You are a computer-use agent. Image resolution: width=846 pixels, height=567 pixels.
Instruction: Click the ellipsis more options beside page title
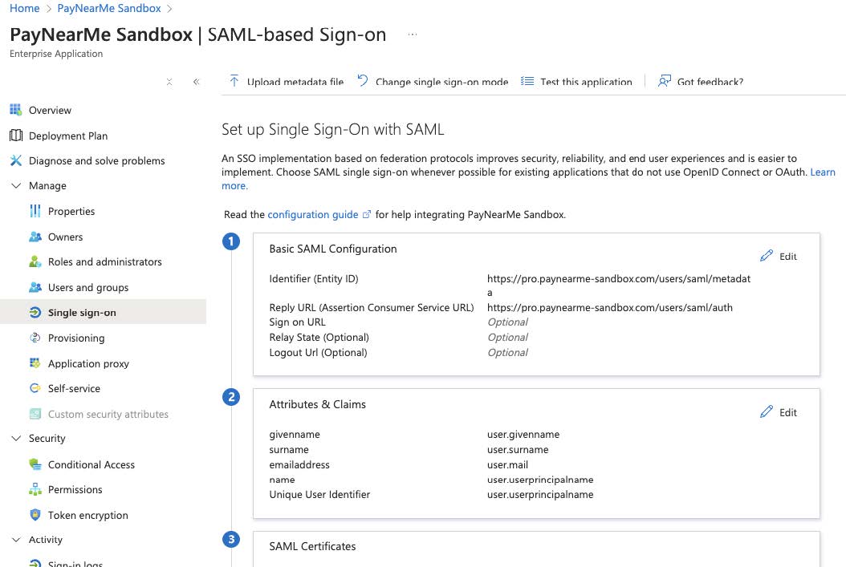[x=413, y=34]
